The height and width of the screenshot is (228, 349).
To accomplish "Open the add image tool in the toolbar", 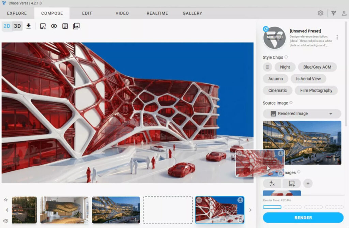I will 42,26.
